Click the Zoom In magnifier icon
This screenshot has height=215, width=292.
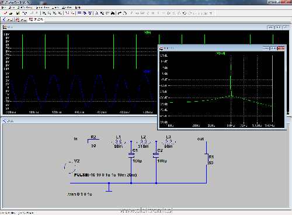[x=44, y=13]
